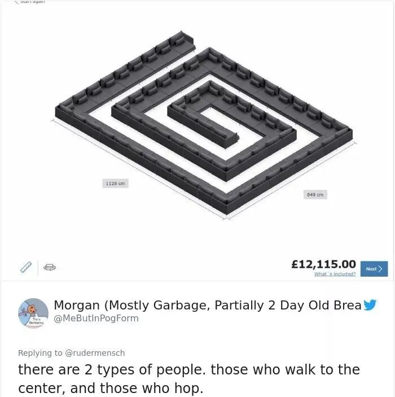Image resolution: width=395 pixels, height=397 pixels.
Task: Open the @rudermensch mention link
Action: (95, 353)
